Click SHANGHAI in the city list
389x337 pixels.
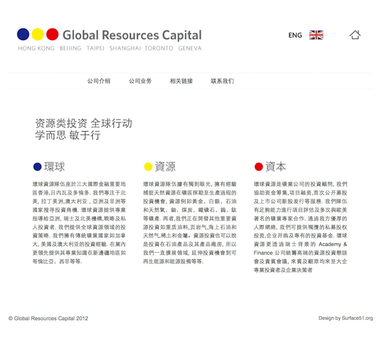[x=125, y=48]
